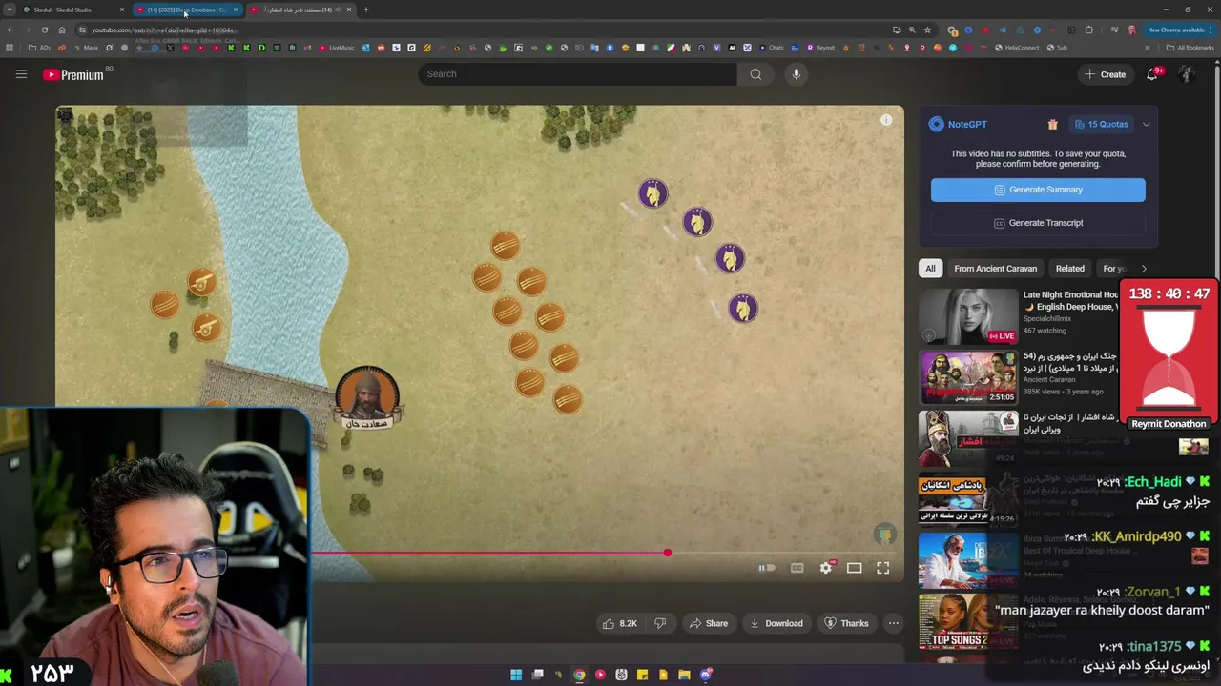Open YouTube notifications bell
This screenshot has height=686, width=1221.
coord(1152,74)
